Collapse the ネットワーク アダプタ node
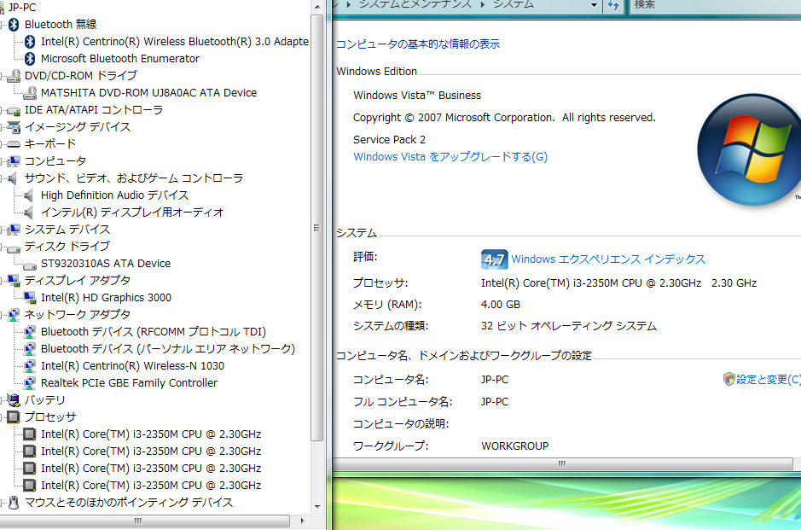The image size is (801, 530). pyautogui.click(x=3, y=315)
